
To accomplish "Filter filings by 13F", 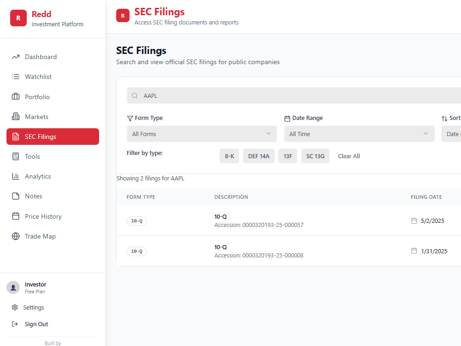I will pyautogui.click(x=288, y=156).
